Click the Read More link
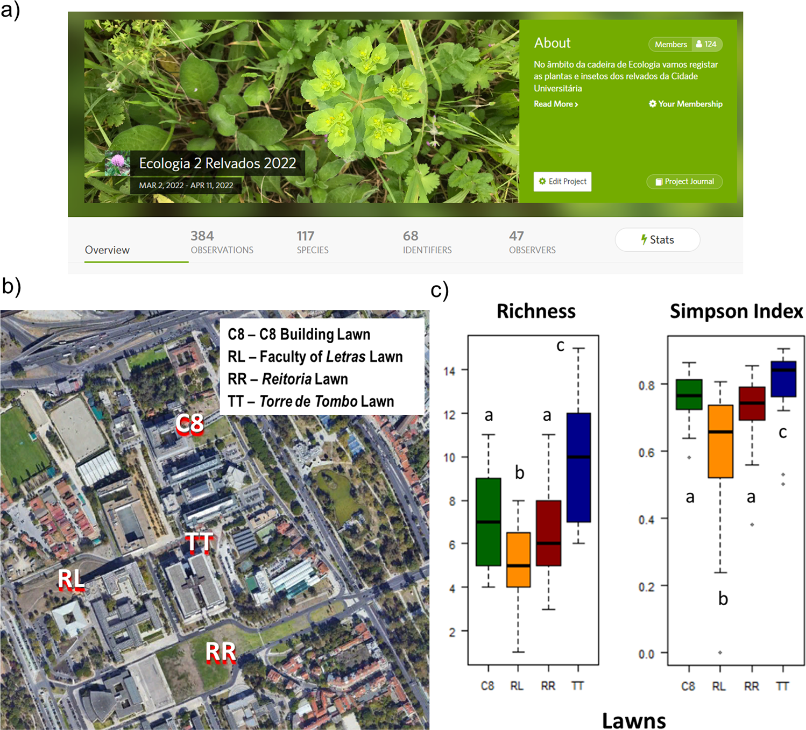Image resolution: width=806 pixels, height=730 pixels. pos(553,104)
